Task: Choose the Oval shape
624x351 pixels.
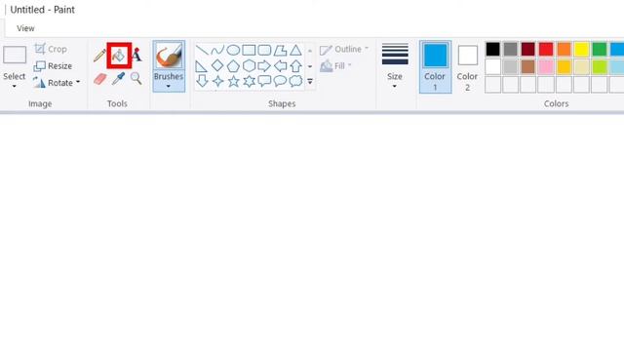Action: click(x=233, y=50)
